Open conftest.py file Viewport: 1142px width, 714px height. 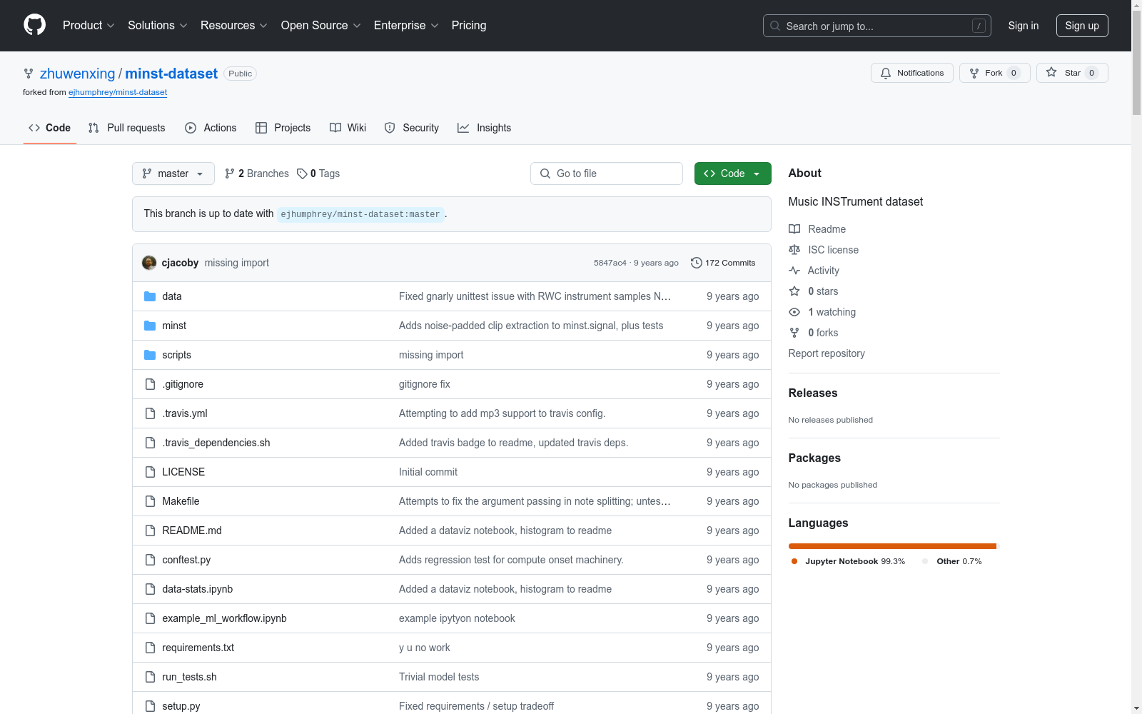tap(186, 560)
